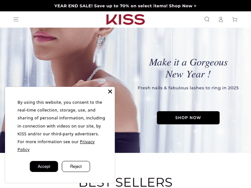Open the account login icon
Screen dimensions: 251x188
point(221,19)
